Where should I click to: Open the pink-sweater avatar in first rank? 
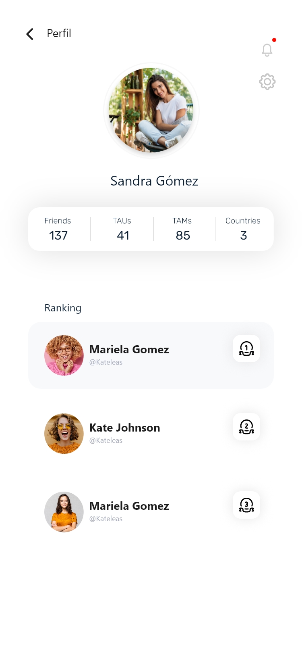click(64, 355)
